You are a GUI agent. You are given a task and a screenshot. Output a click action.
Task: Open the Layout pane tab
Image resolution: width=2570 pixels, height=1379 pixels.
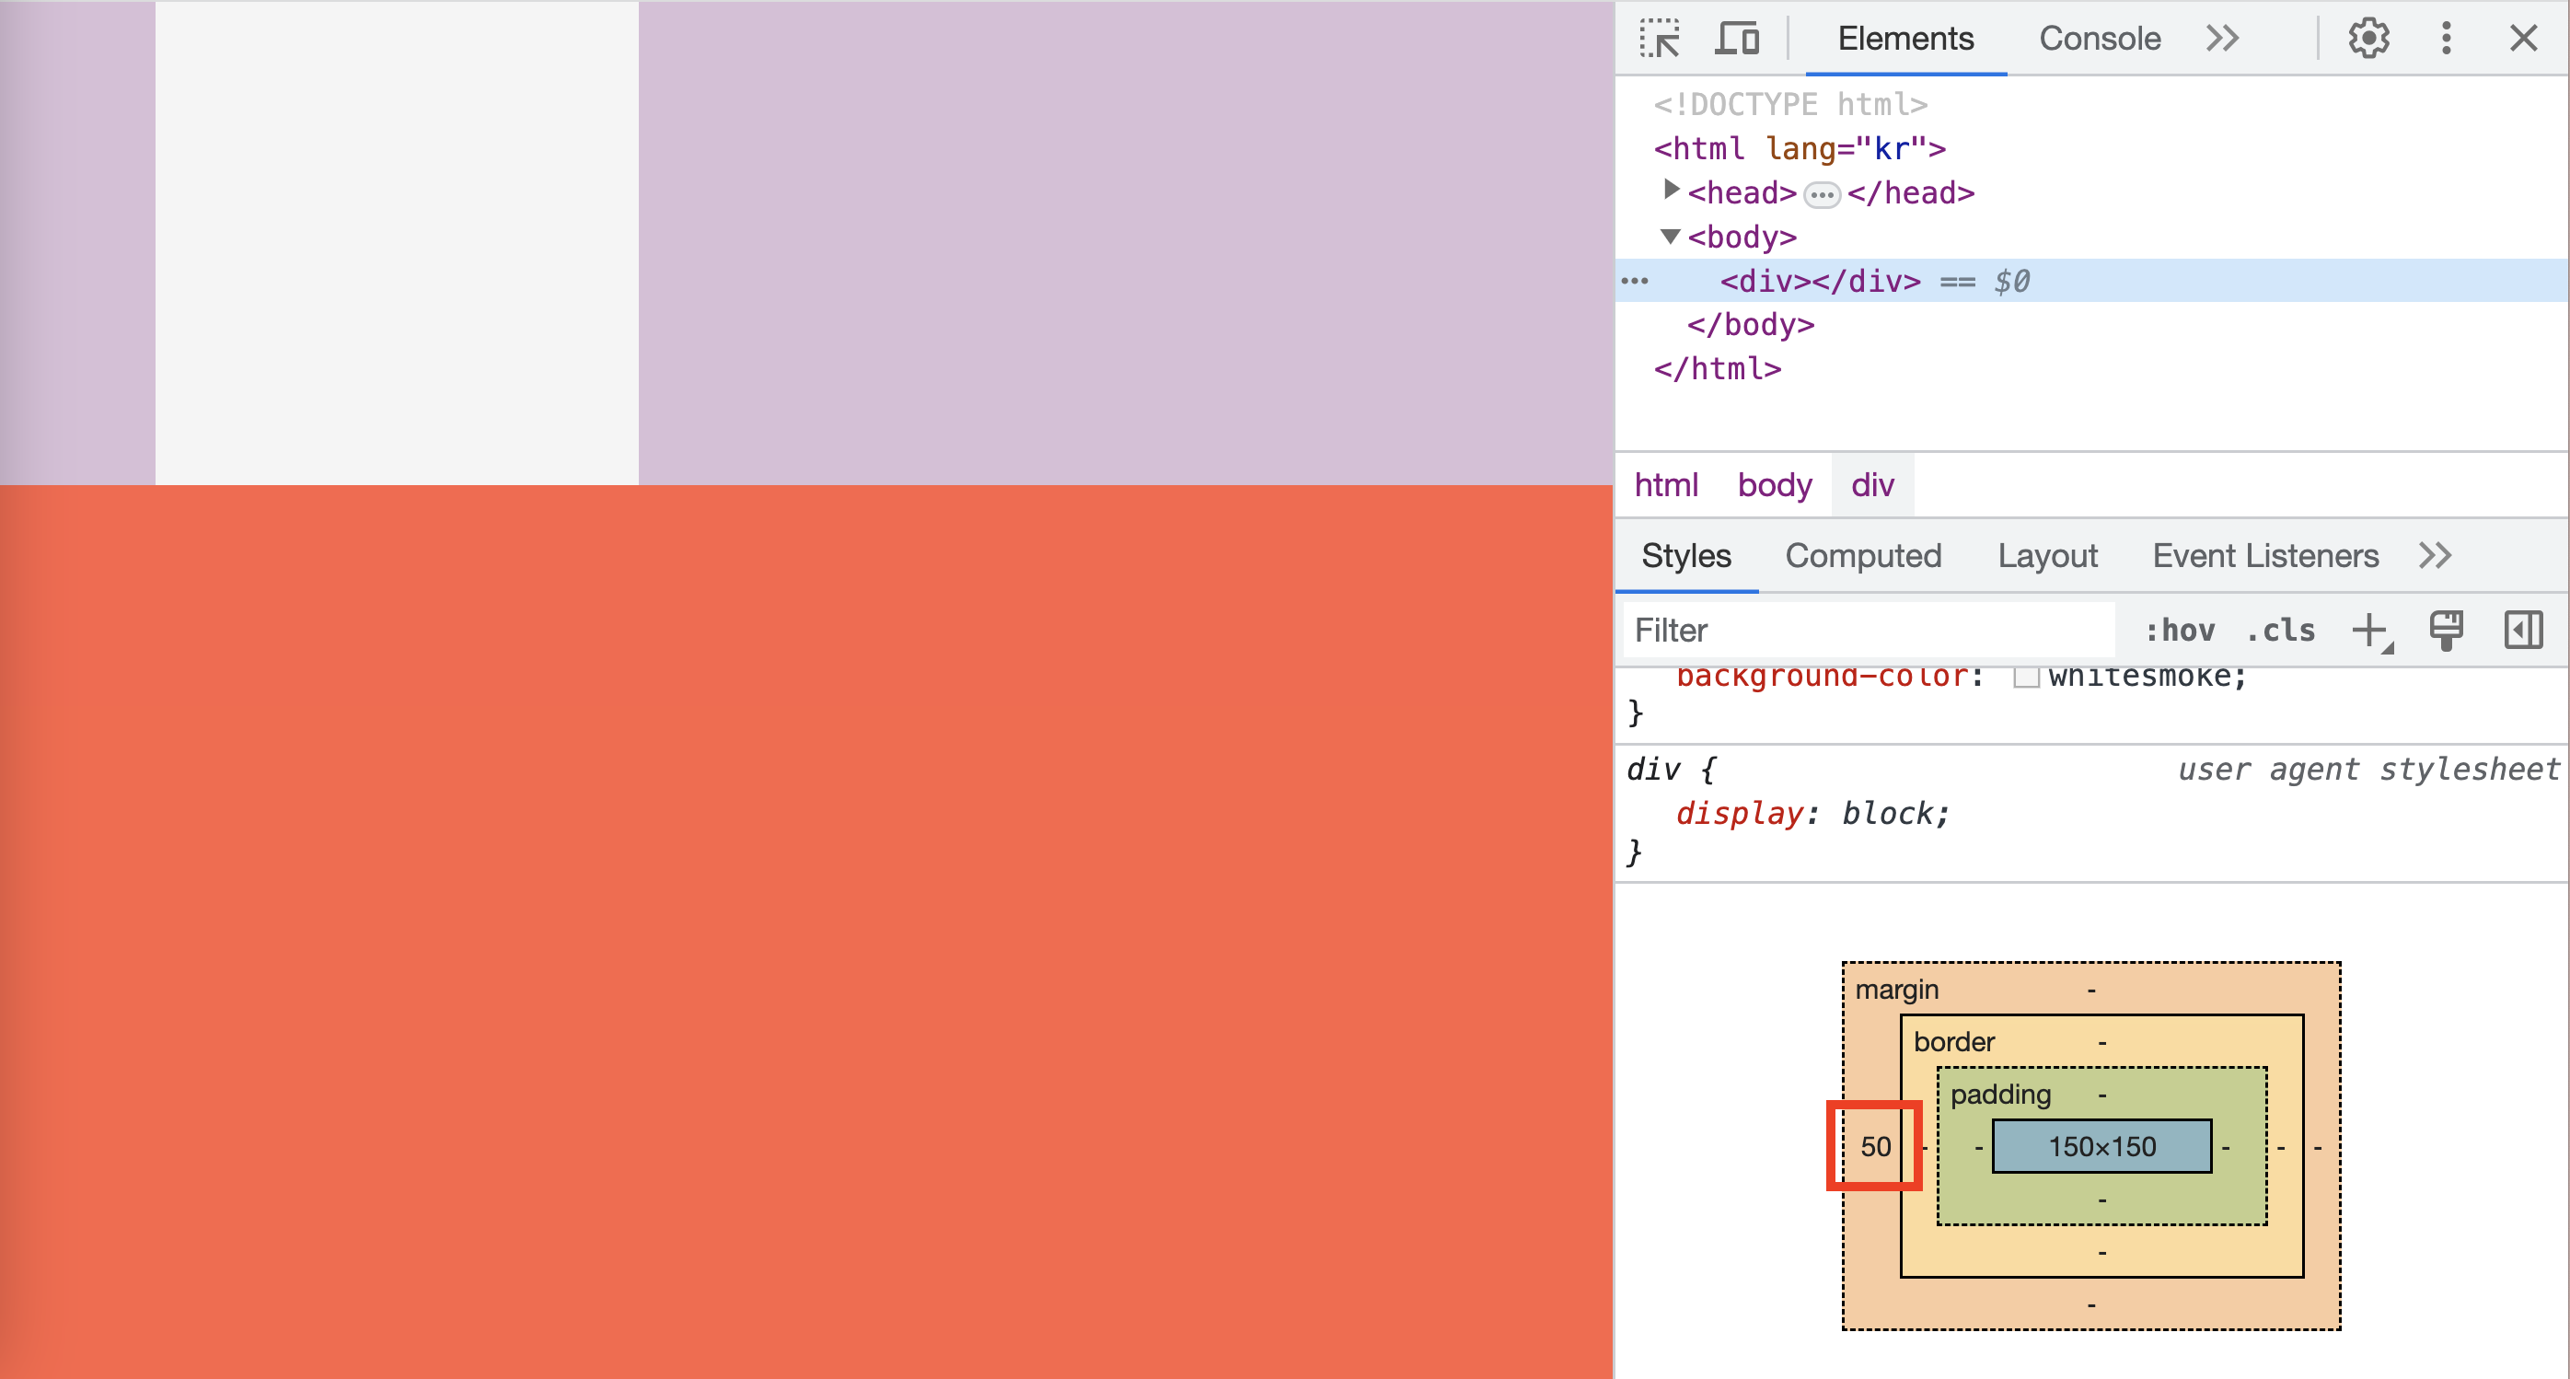pos(2047,556)
